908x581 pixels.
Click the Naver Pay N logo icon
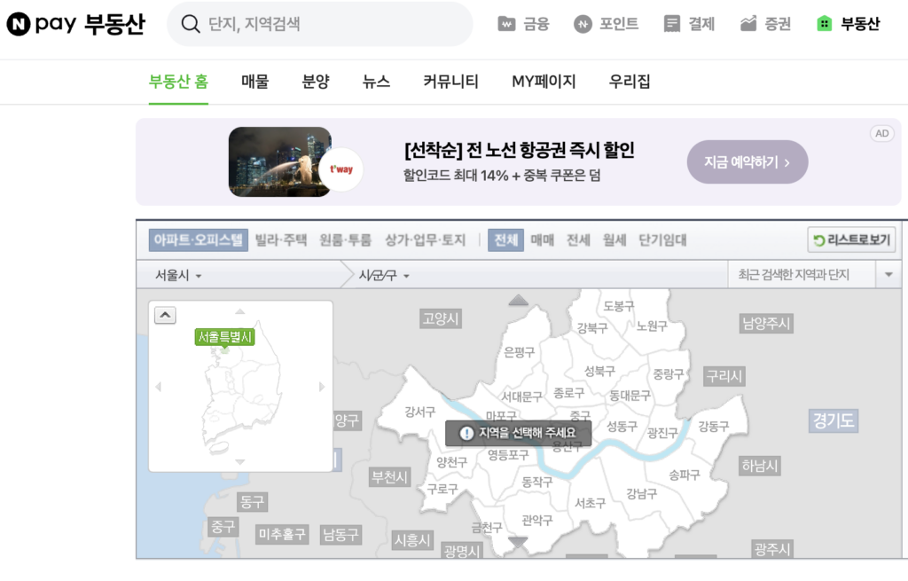(x=18, y=24)
